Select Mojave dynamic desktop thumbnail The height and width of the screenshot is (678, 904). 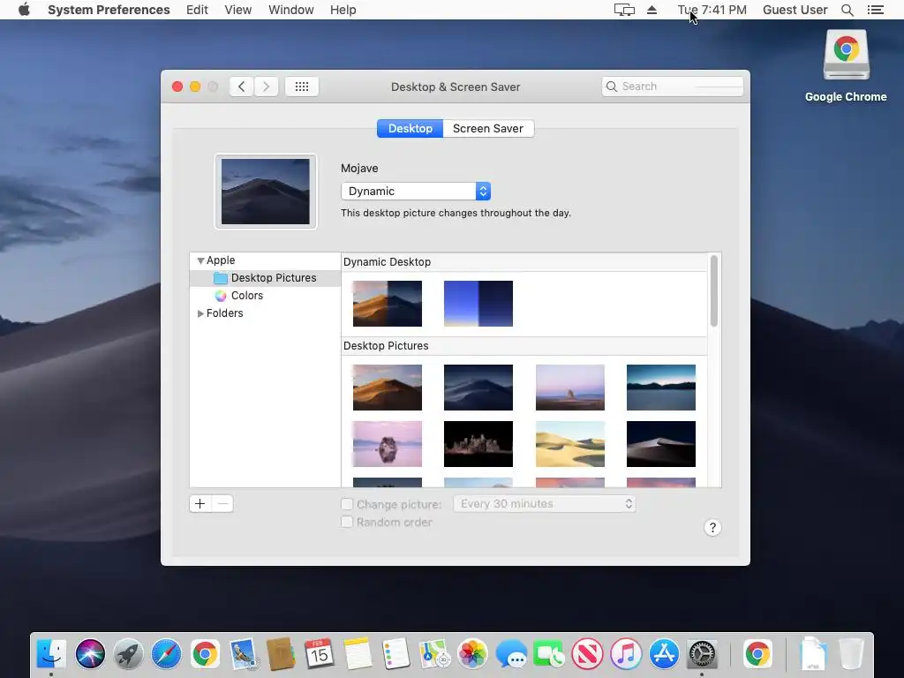tap(388, 304)
